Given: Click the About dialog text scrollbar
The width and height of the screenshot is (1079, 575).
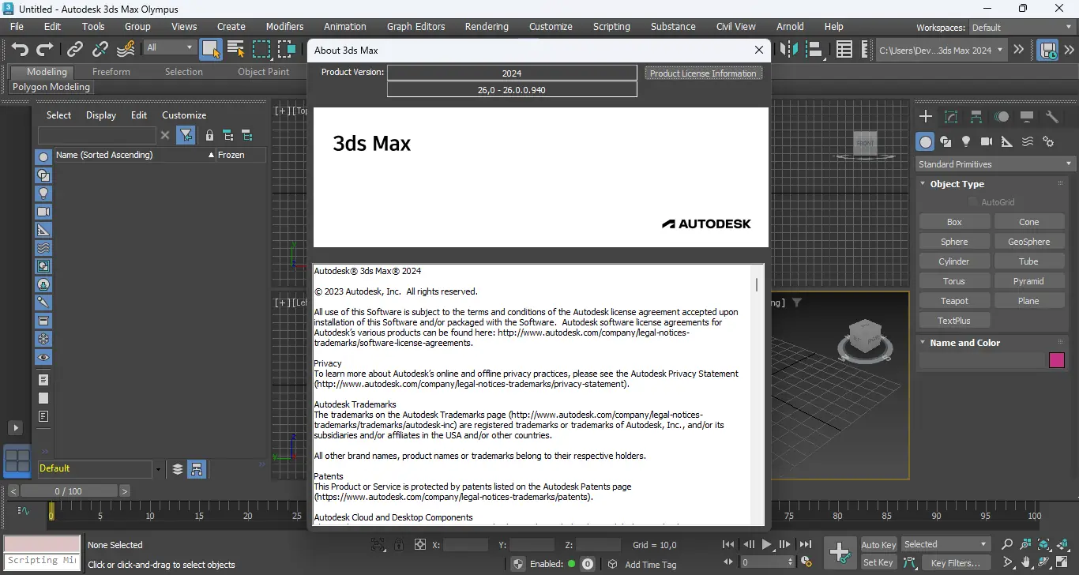Looking at the screenshot, I should [757, 284].
